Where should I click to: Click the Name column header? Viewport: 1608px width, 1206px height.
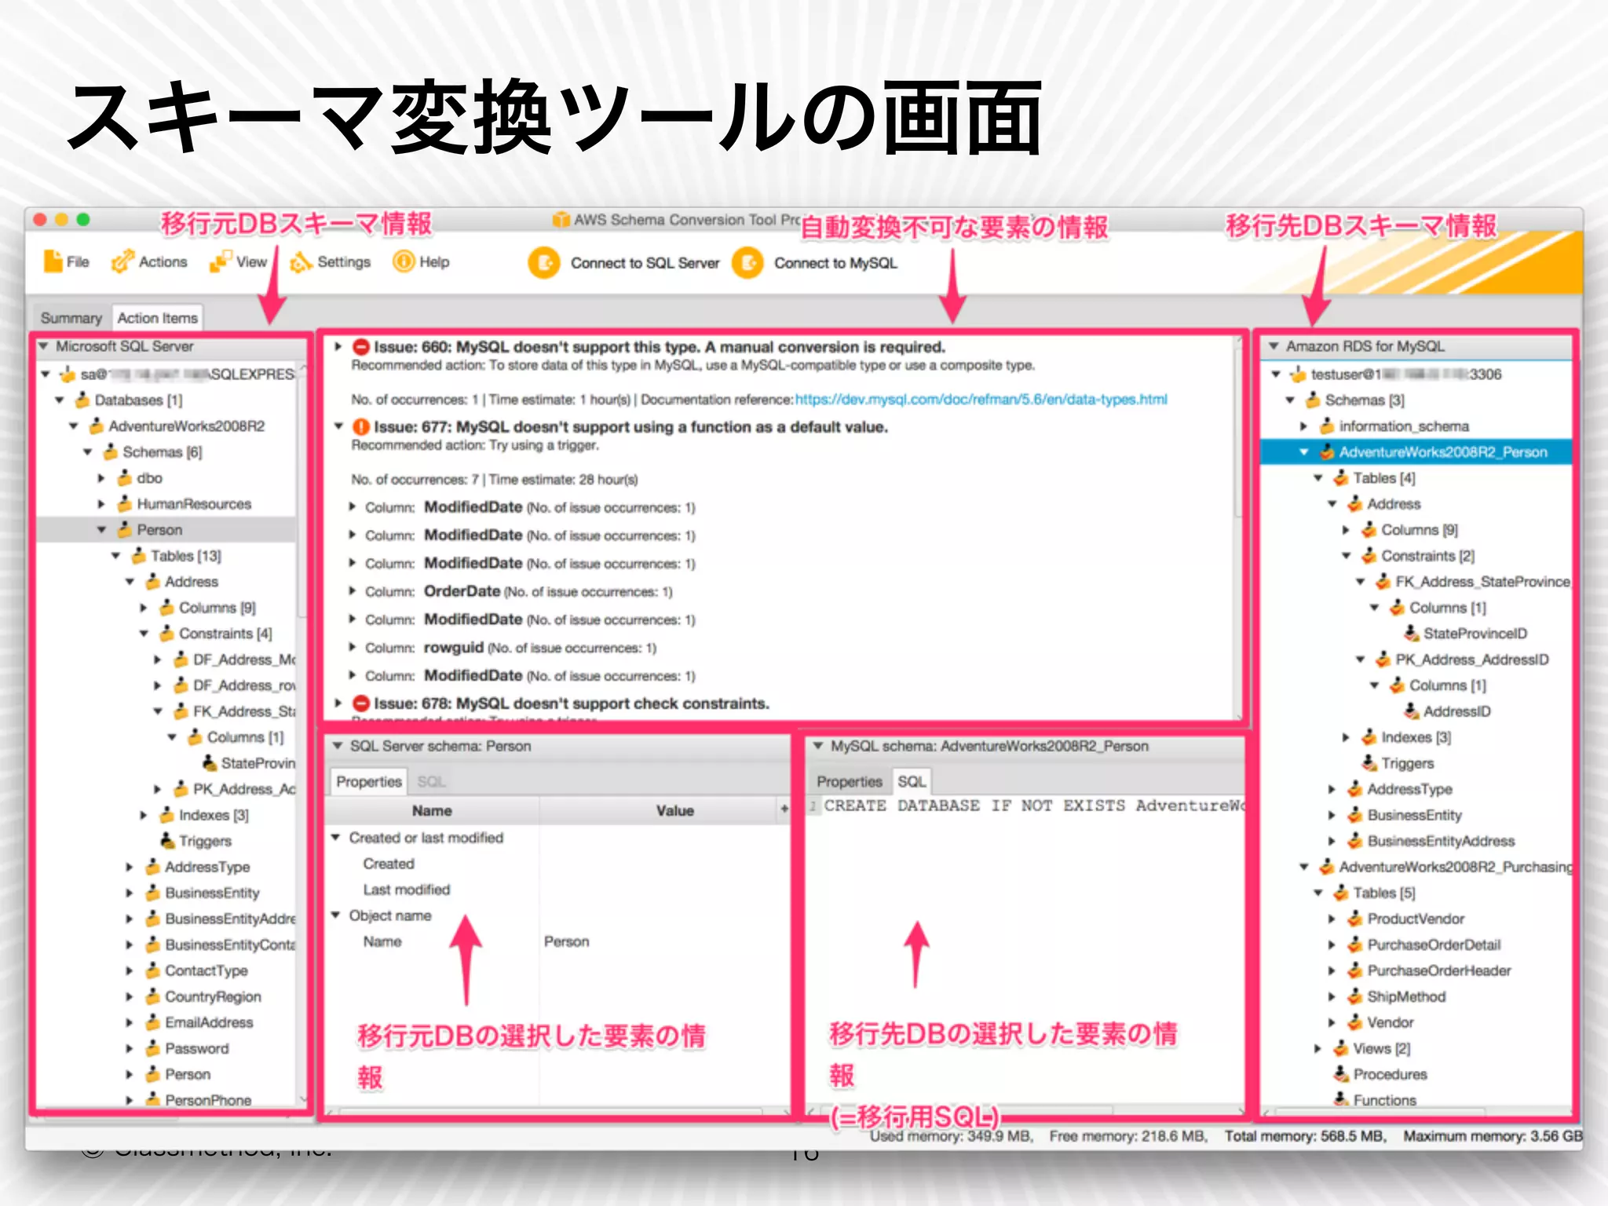[432, 810]
